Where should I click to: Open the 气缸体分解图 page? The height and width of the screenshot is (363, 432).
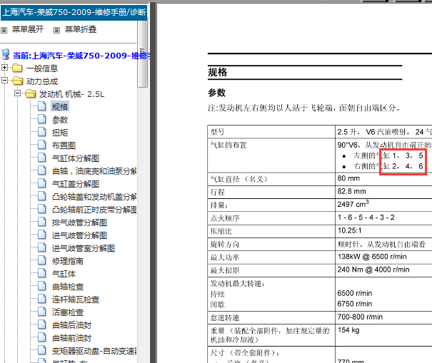(x=76, y=158)
